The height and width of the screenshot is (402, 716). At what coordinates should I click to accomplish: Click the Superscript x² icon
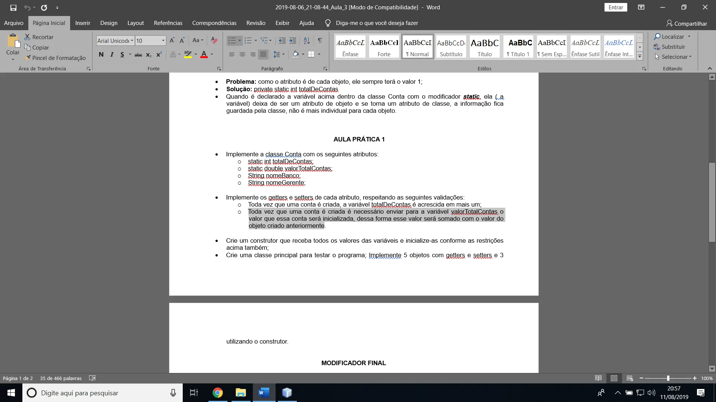(x=159, y=55)
